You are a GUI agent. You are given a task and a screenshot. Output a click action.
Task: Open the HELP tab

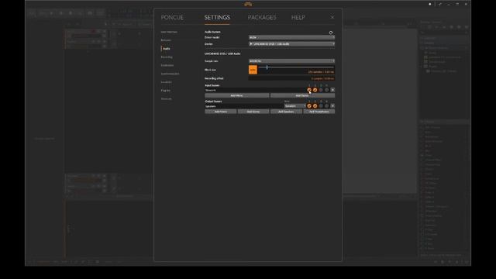298,17
